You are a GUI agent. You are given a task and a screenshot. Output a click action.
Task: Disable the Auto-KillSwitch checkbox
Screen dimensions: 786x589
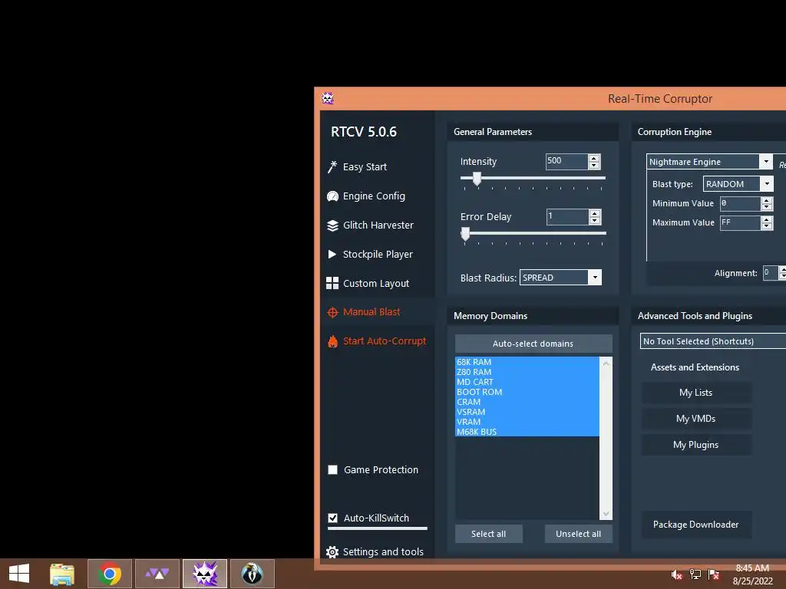pyautogui.click(x=332, y=518)
